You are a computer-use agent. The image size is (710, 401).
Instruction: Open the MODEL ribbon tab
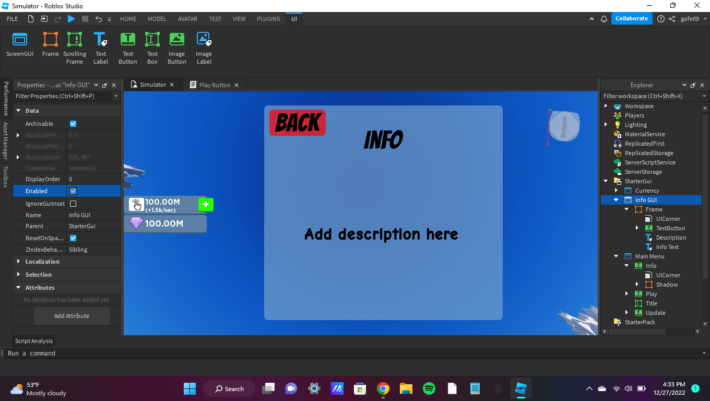(x=157, y=19)
